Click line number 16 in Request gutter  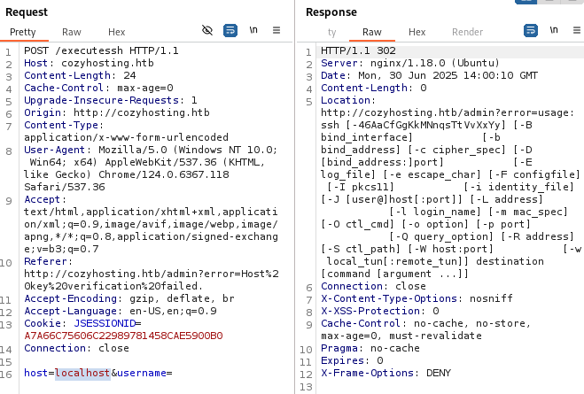[6, 375]
